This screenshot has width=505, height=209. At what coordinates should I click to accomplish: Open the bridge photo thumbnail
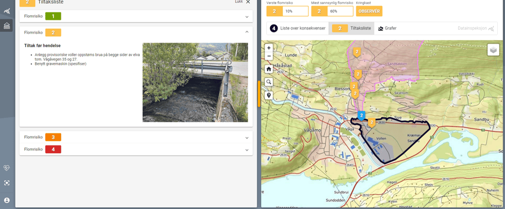[195, 82]
